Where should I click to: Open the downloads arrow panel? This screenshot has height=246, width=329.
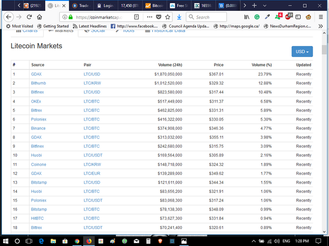tap(179, 17)
